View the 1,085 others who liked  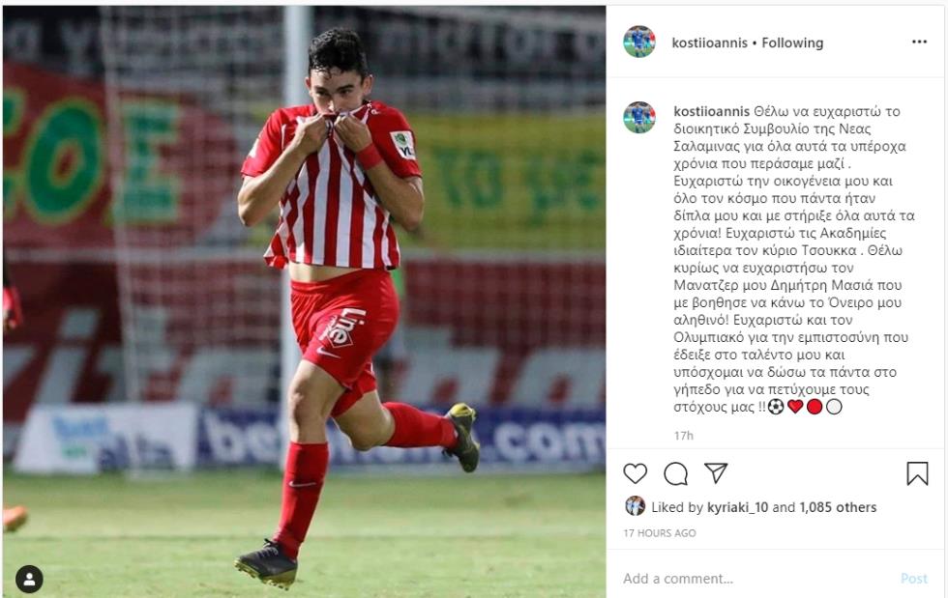pyautogui.click(x=838, y=507)
